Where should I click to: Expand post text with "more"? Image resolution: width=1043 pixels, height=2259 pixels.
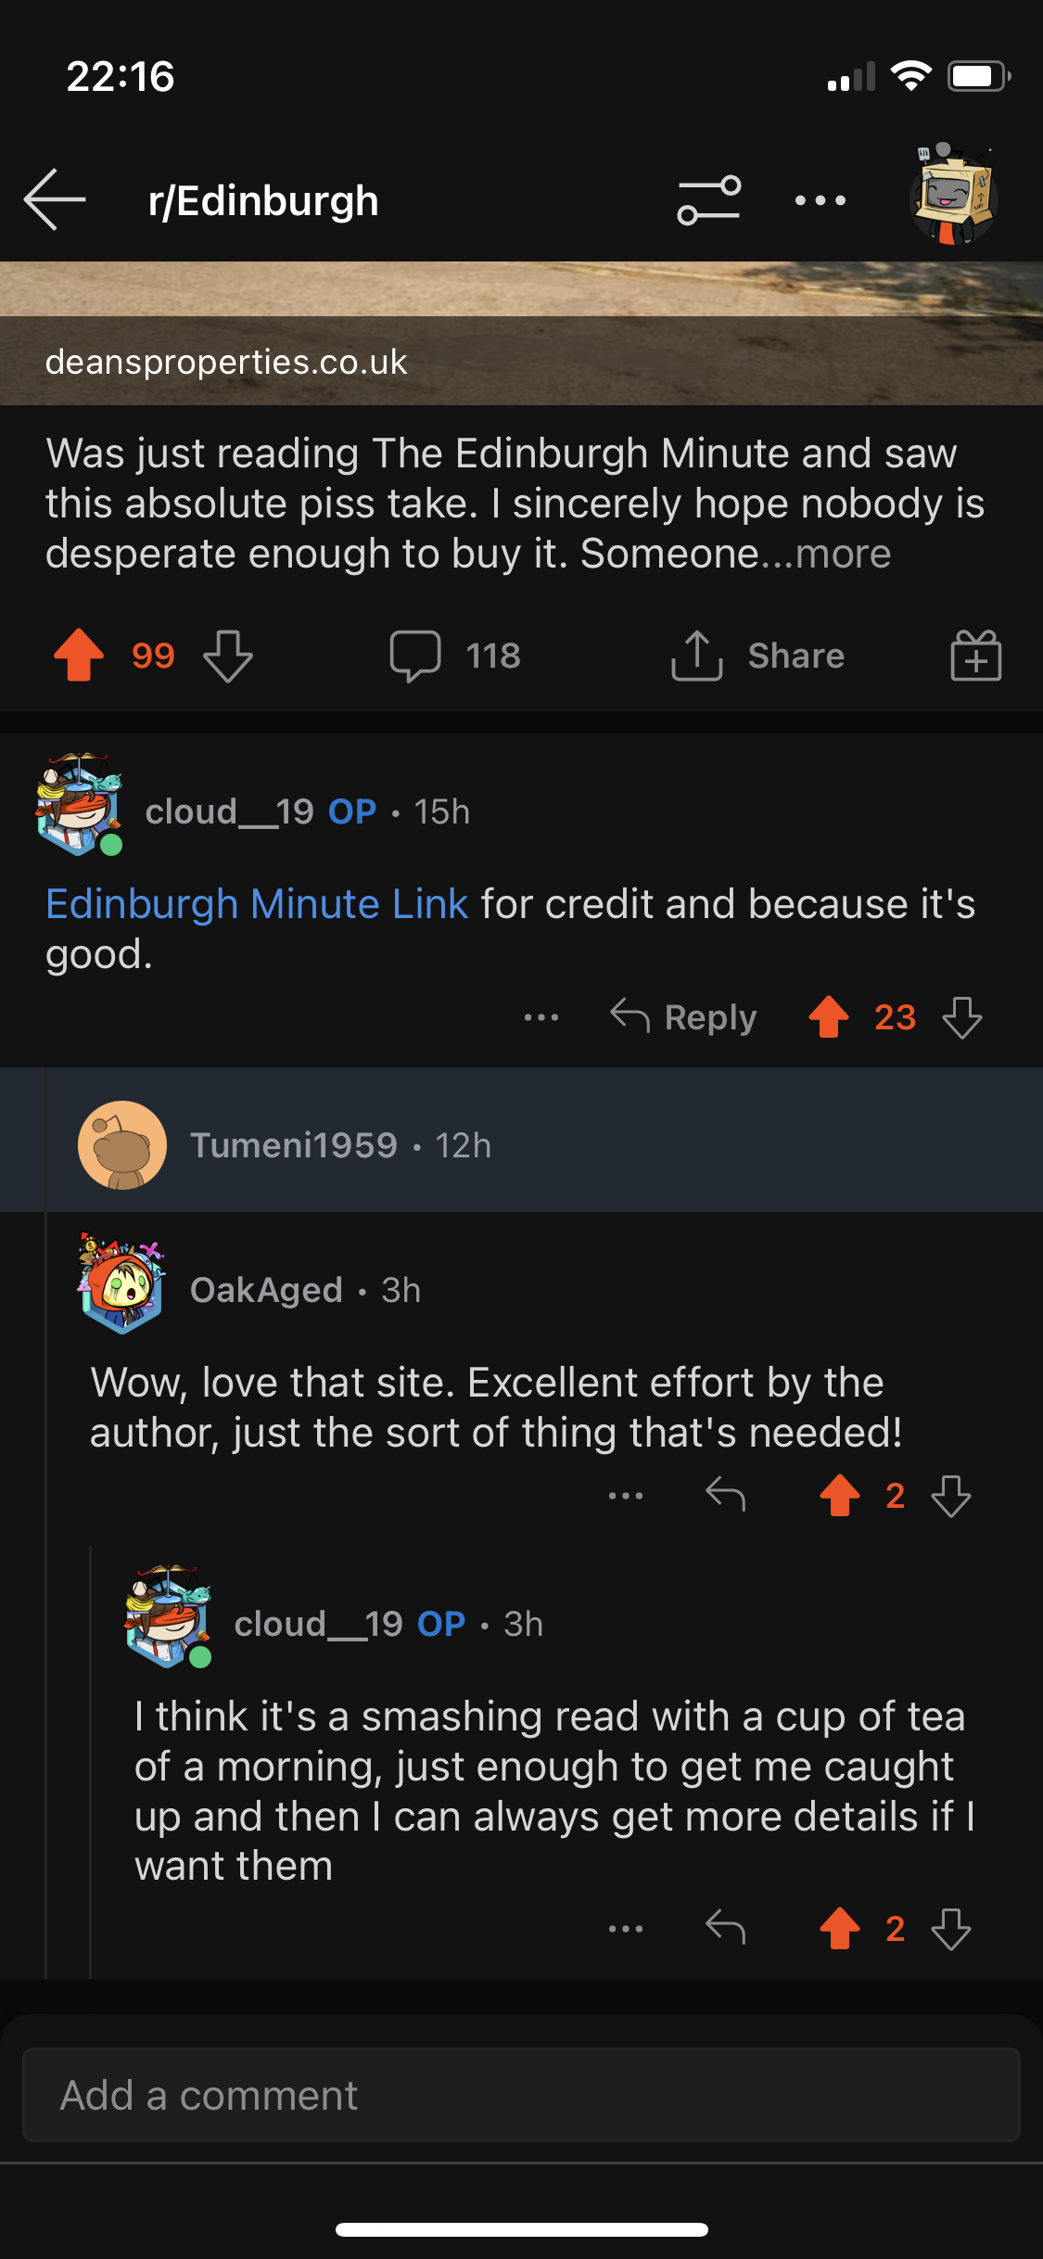point(843,555)
